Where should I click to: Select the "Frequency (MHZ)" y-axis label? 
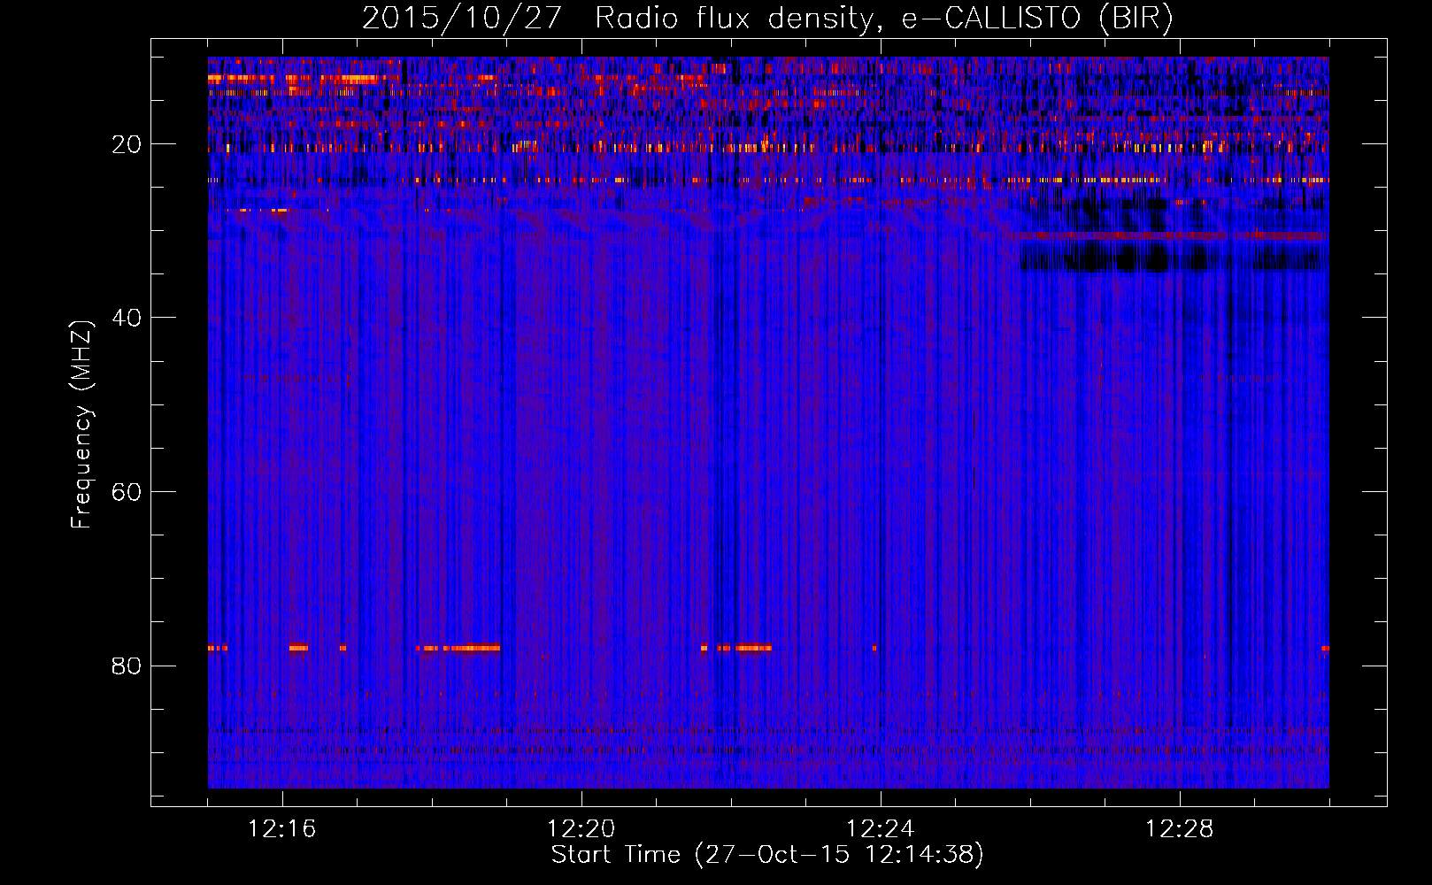point(81,425)
